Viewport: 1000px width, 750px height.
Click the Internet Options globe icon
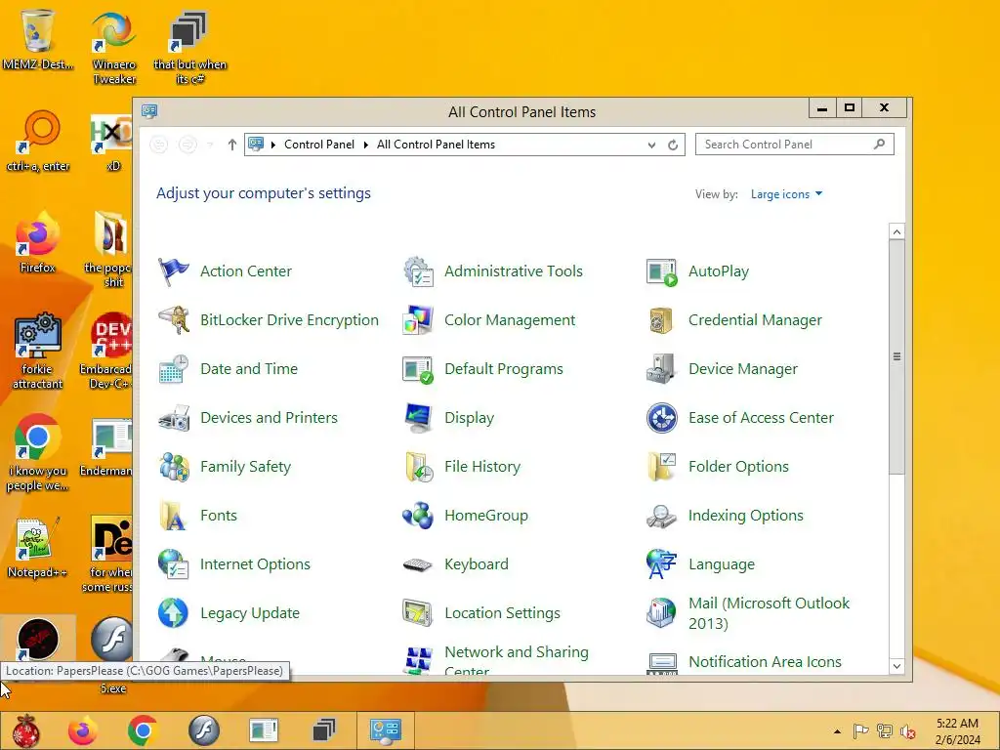click(174, 564)
